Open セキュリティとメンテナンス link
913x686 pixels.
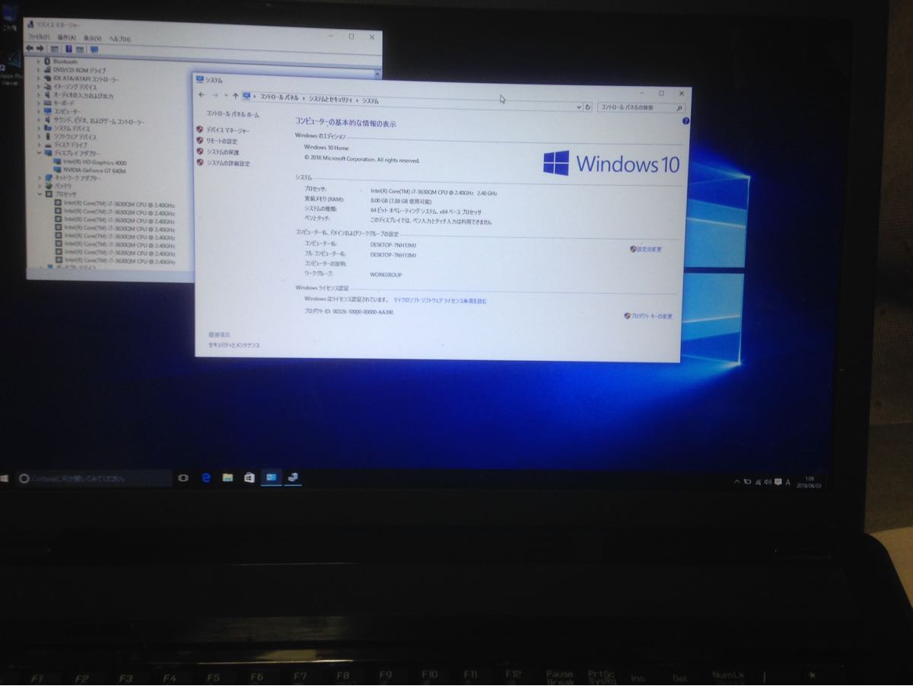234,345
